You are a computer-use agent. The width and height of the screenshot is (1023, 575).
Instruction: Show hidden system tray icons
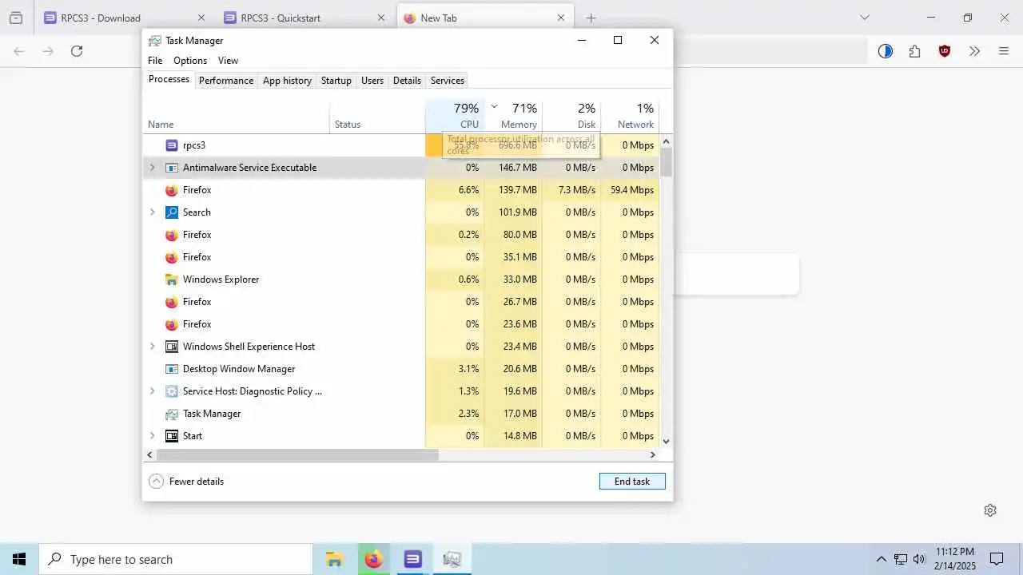(x=881, y=559)
